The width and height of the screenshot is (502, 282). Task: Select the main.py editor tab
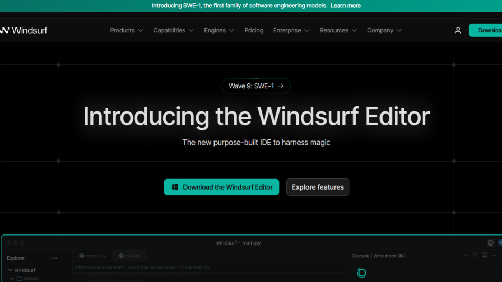click(129, 256)
